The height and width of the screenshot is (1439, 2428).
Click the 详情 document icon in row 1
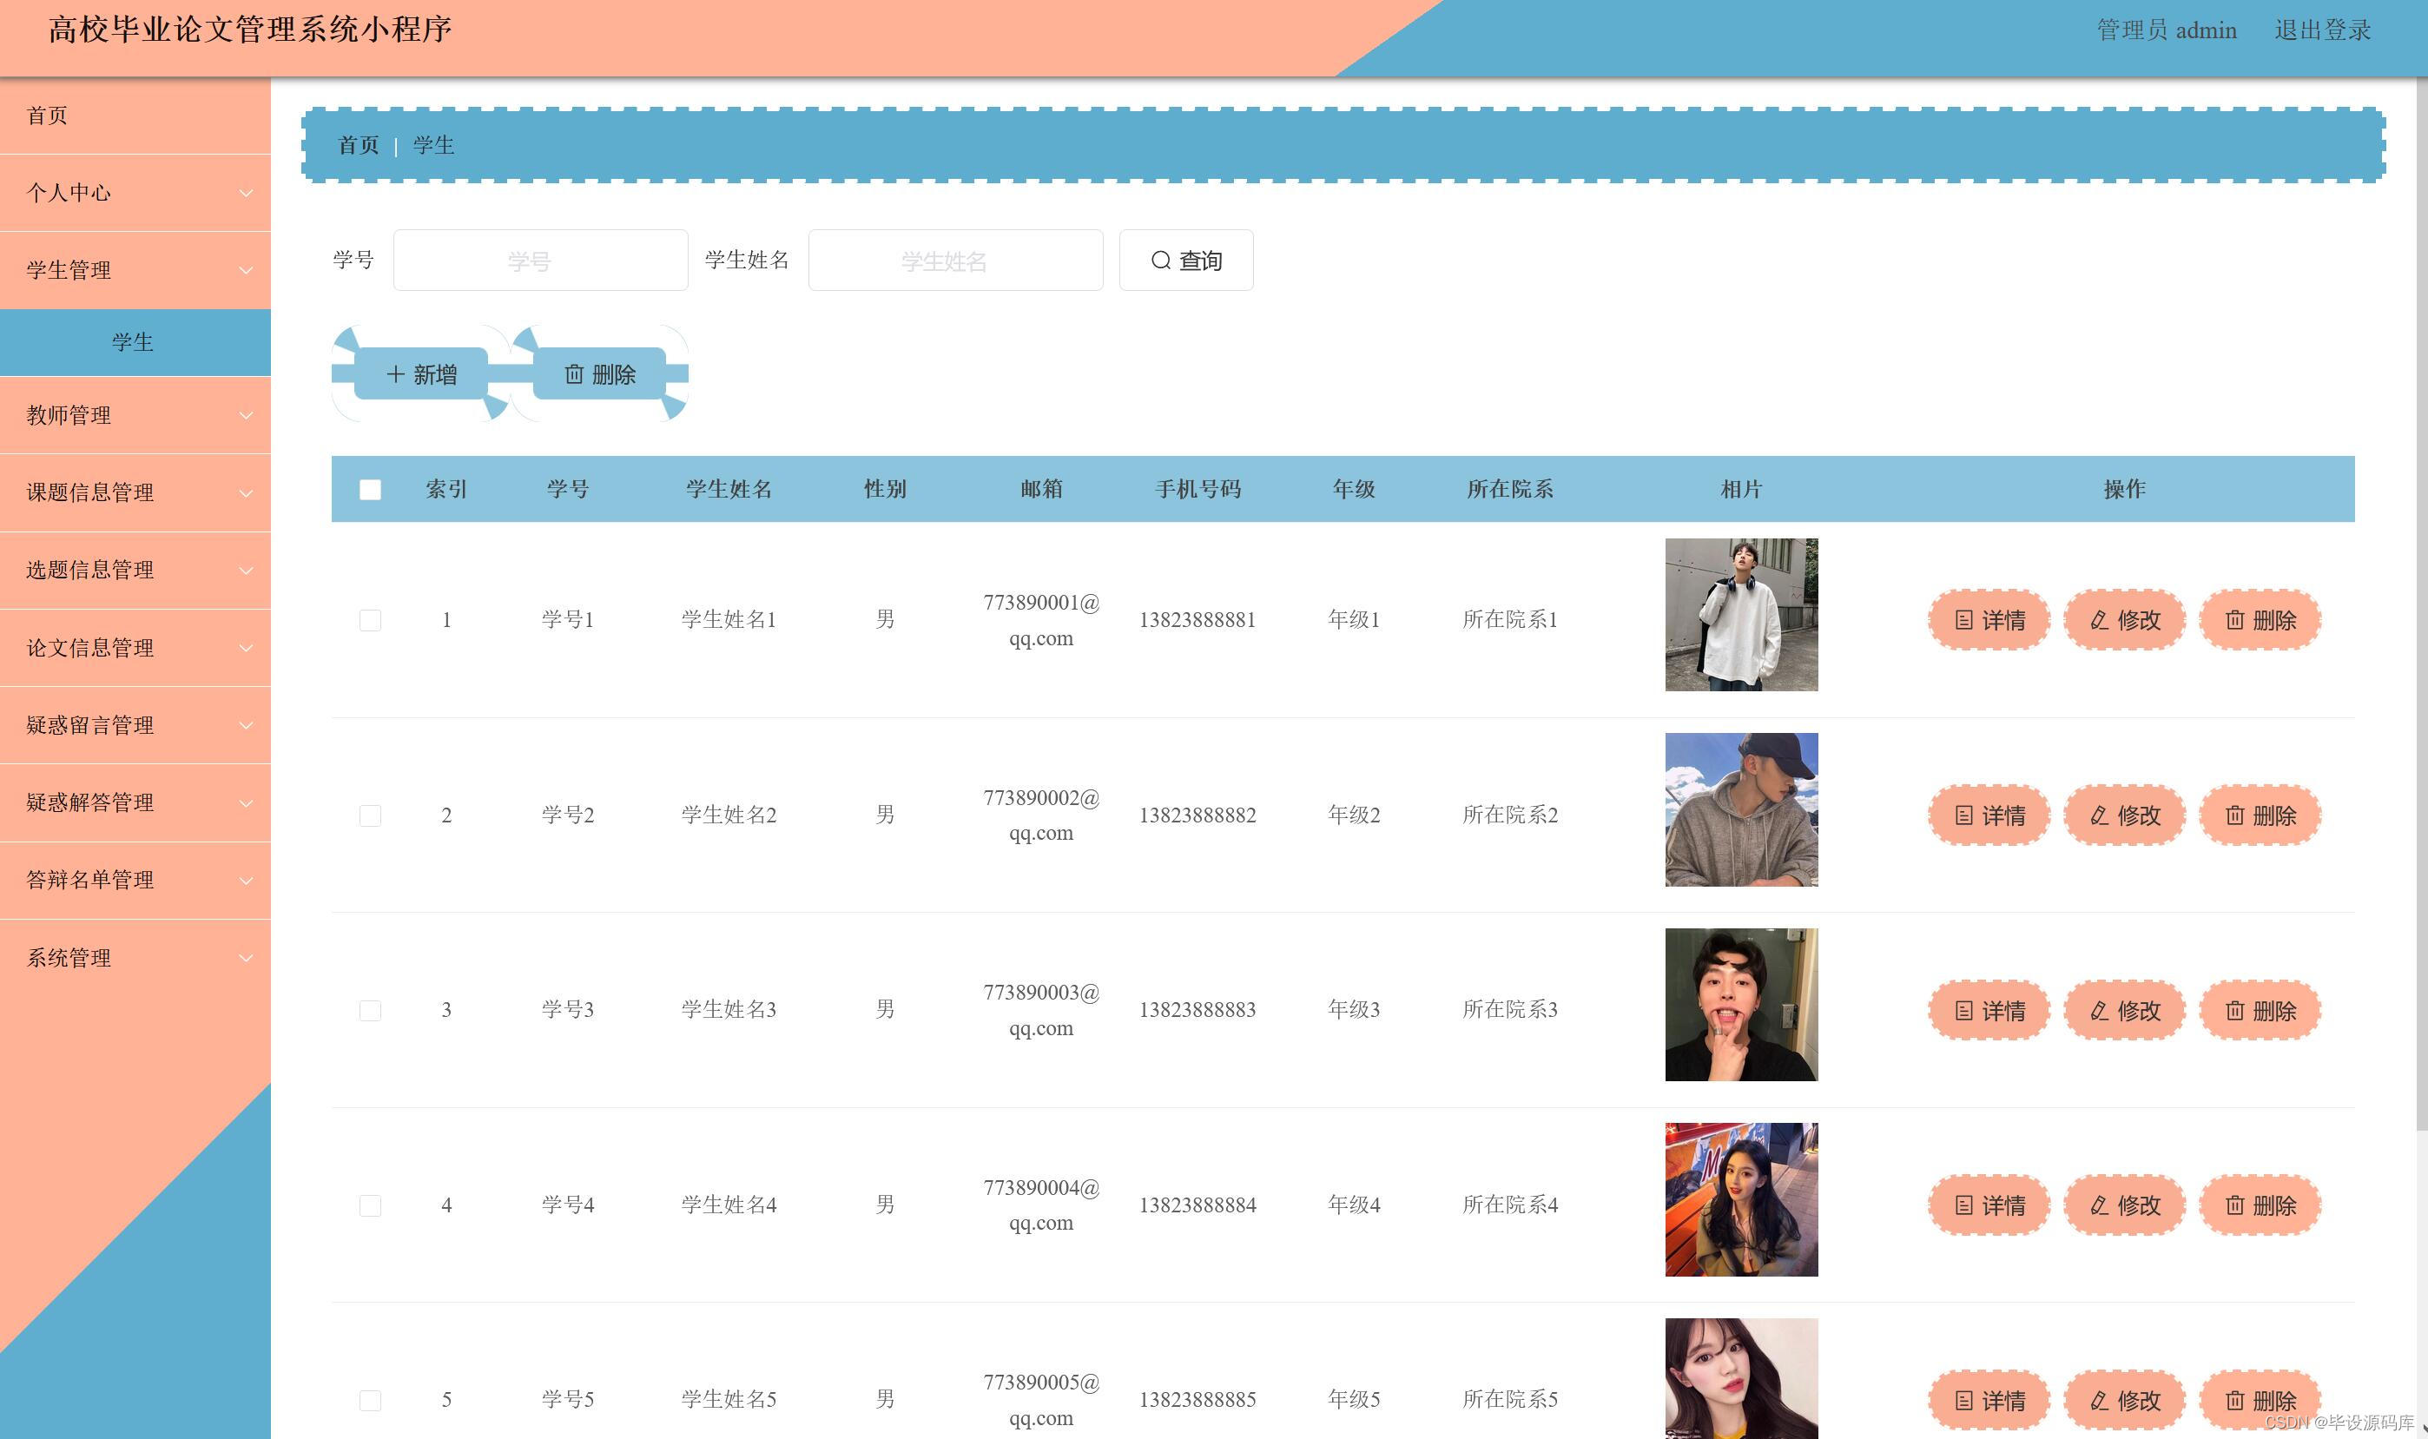pyautogui.click(x=1963, y=619)
